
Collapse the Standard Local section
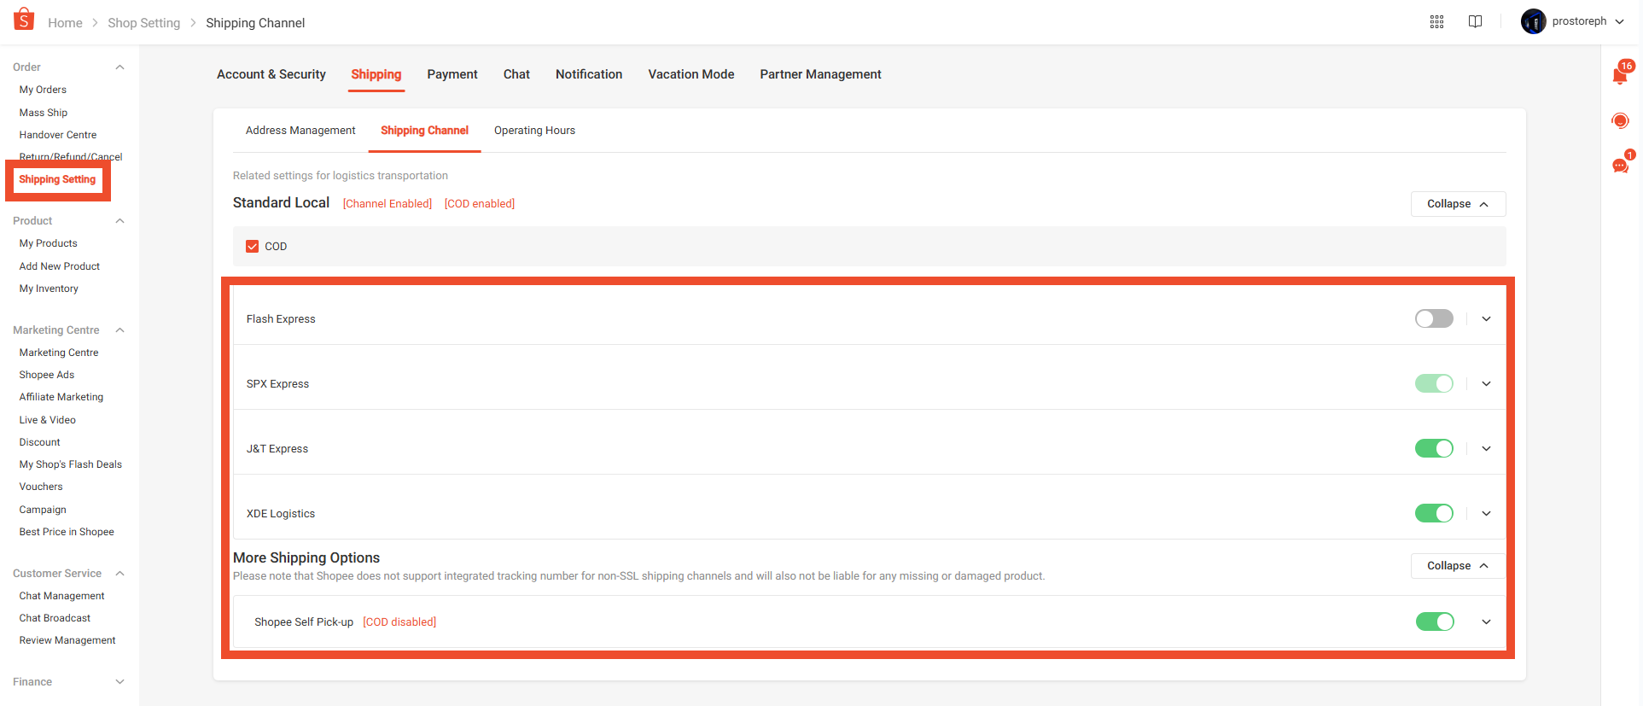[x=1457, y=204]
